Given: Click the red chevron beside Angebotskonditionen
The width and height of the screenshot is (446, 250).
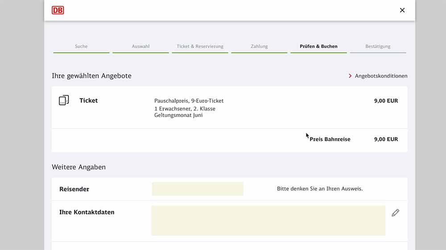Looking at the screenshot, I should tap(350, 76).
